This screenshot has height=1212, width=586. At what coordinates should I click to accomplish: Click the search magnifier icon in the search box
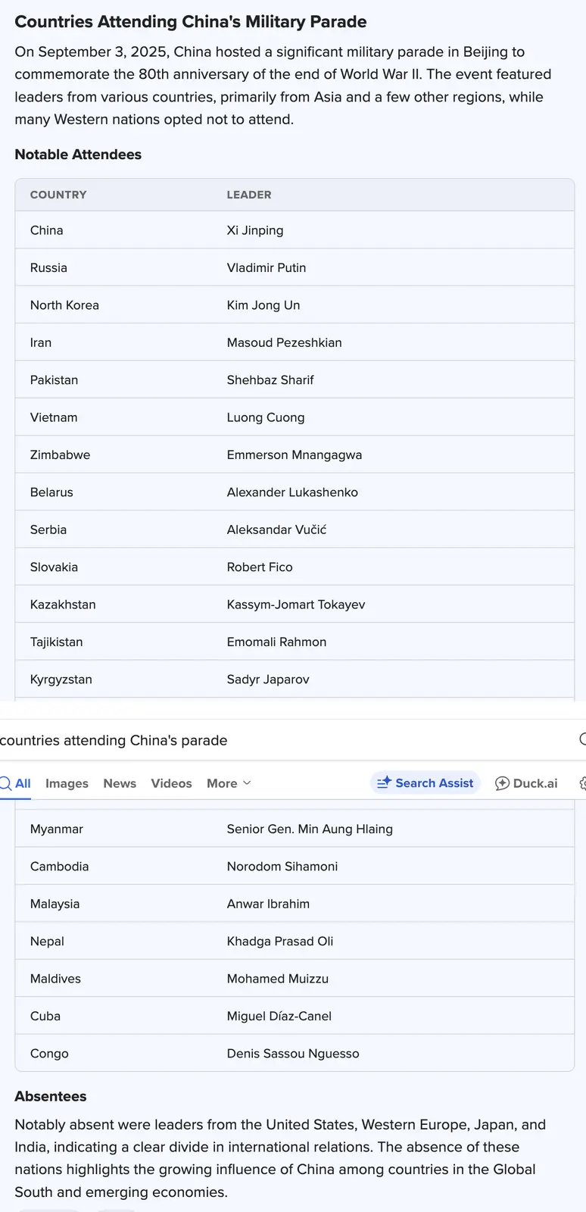tap(582, 739)
